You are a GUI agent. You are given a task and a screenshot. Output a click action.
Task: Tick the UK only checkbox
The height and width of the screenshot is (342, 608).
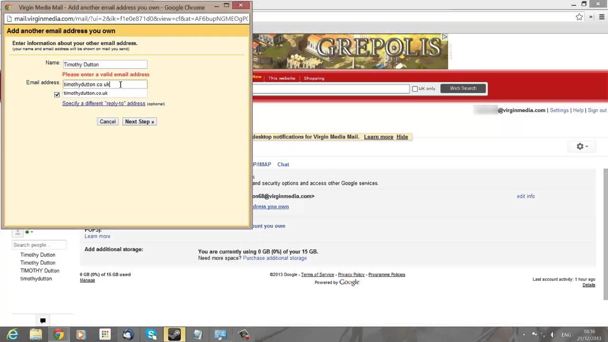[415, 89]
